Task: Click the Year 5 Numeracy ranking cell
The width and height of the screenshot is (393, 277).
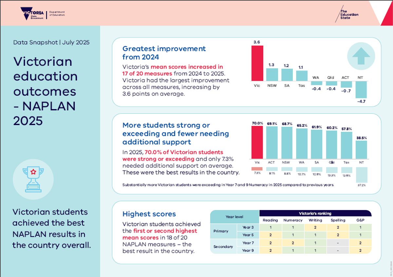Action: coord(293,235)
